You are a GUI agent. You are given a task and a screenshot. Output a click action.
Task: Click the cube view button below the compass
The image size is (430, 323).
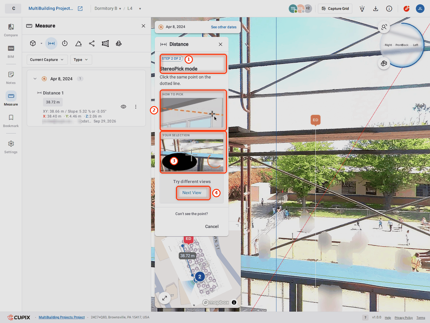click(384, 63)
